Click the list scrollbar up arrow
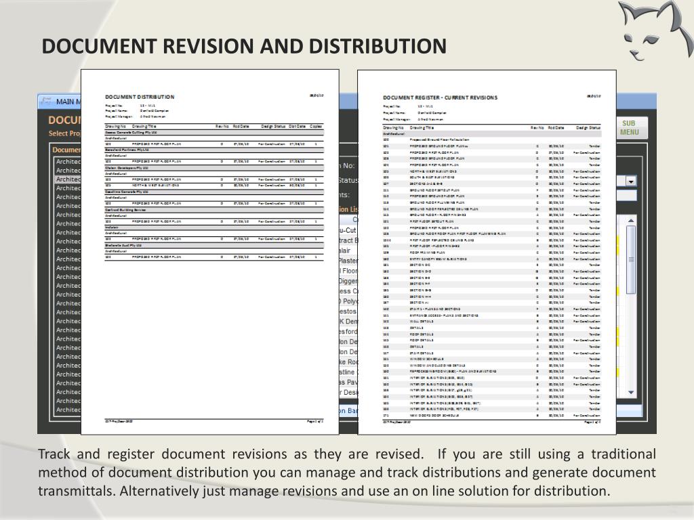 [x=631, y=220]
